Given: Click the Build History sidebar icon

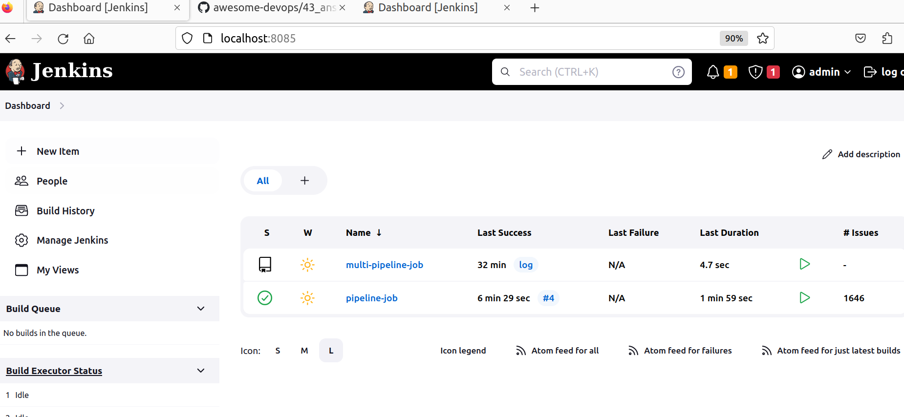Looking at the screenshot, I should point(22,210).
